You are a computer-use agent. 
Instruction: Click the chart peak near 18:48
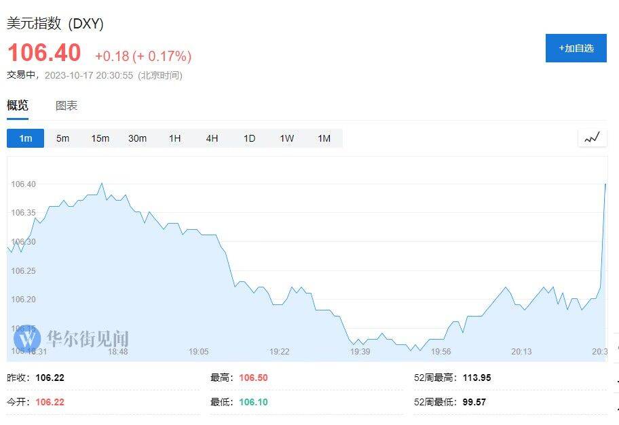coord(102,183)
